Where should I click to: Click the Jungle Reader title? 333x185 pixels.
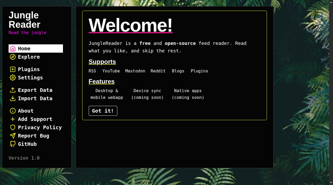point(24,20)
